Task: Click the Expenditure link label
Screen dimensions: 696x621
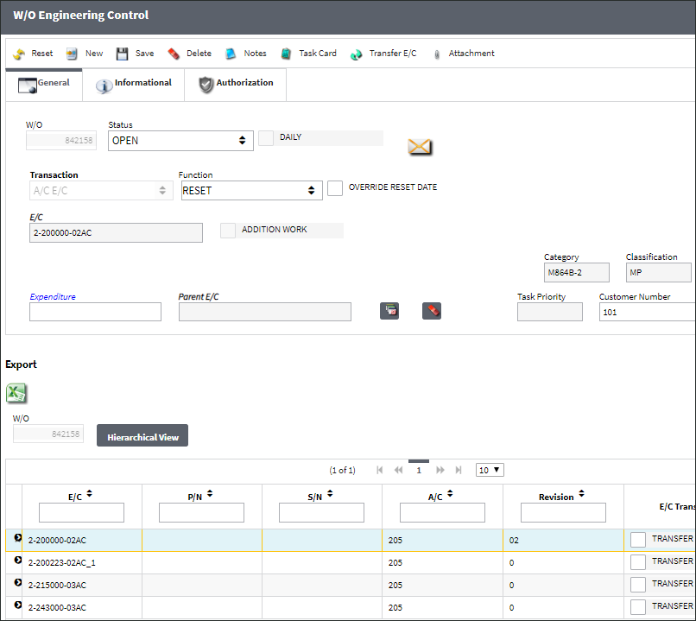Action: pyautogui.click(x=53, y=296)
